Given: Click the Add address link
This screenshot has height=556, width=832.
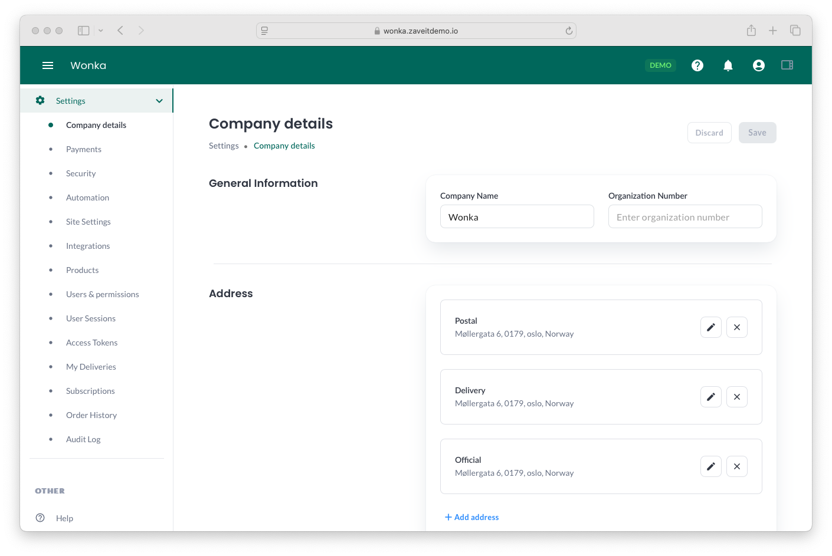Looking at the screenshot, I should point(471,517).
